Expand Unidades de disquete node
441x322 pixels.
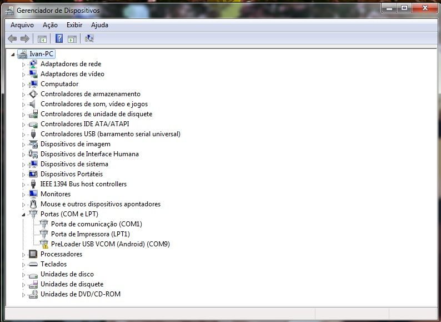click(x=23, y=285)
